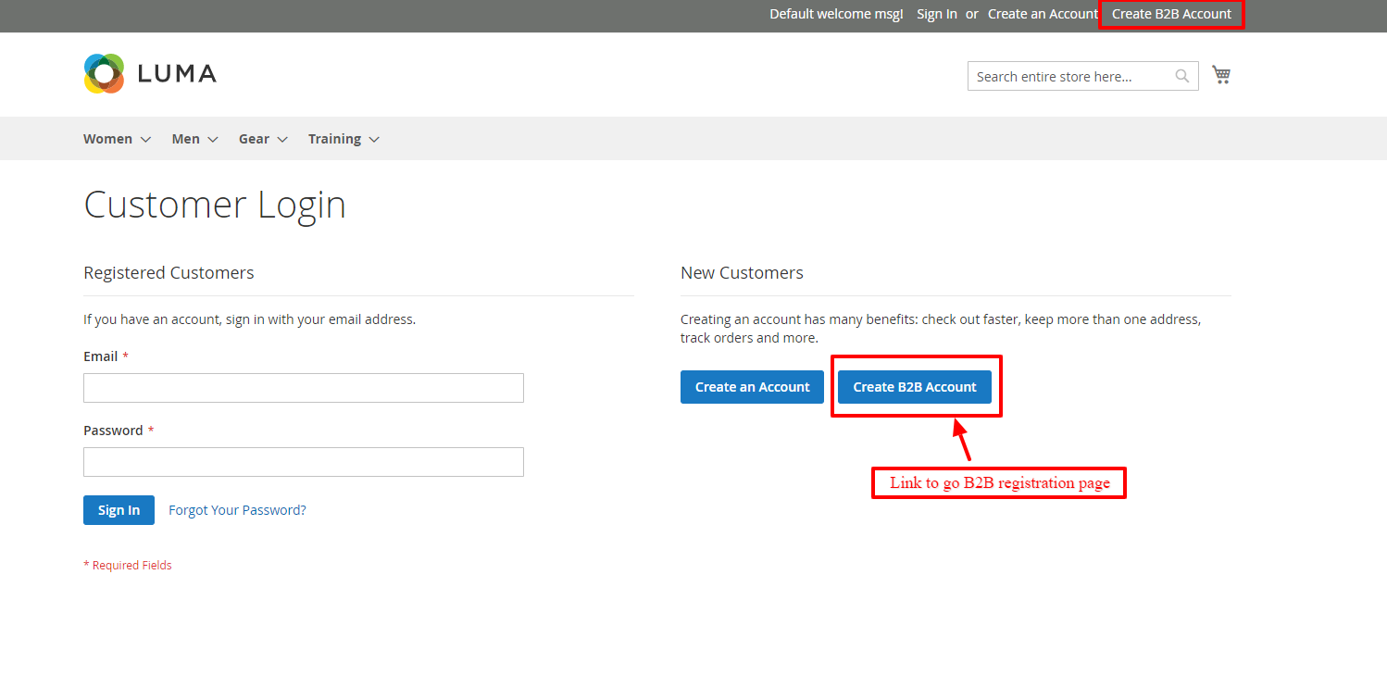Click the Required Fields note
This screenshot has width=1387, height=687.
[x=128, y=565]
